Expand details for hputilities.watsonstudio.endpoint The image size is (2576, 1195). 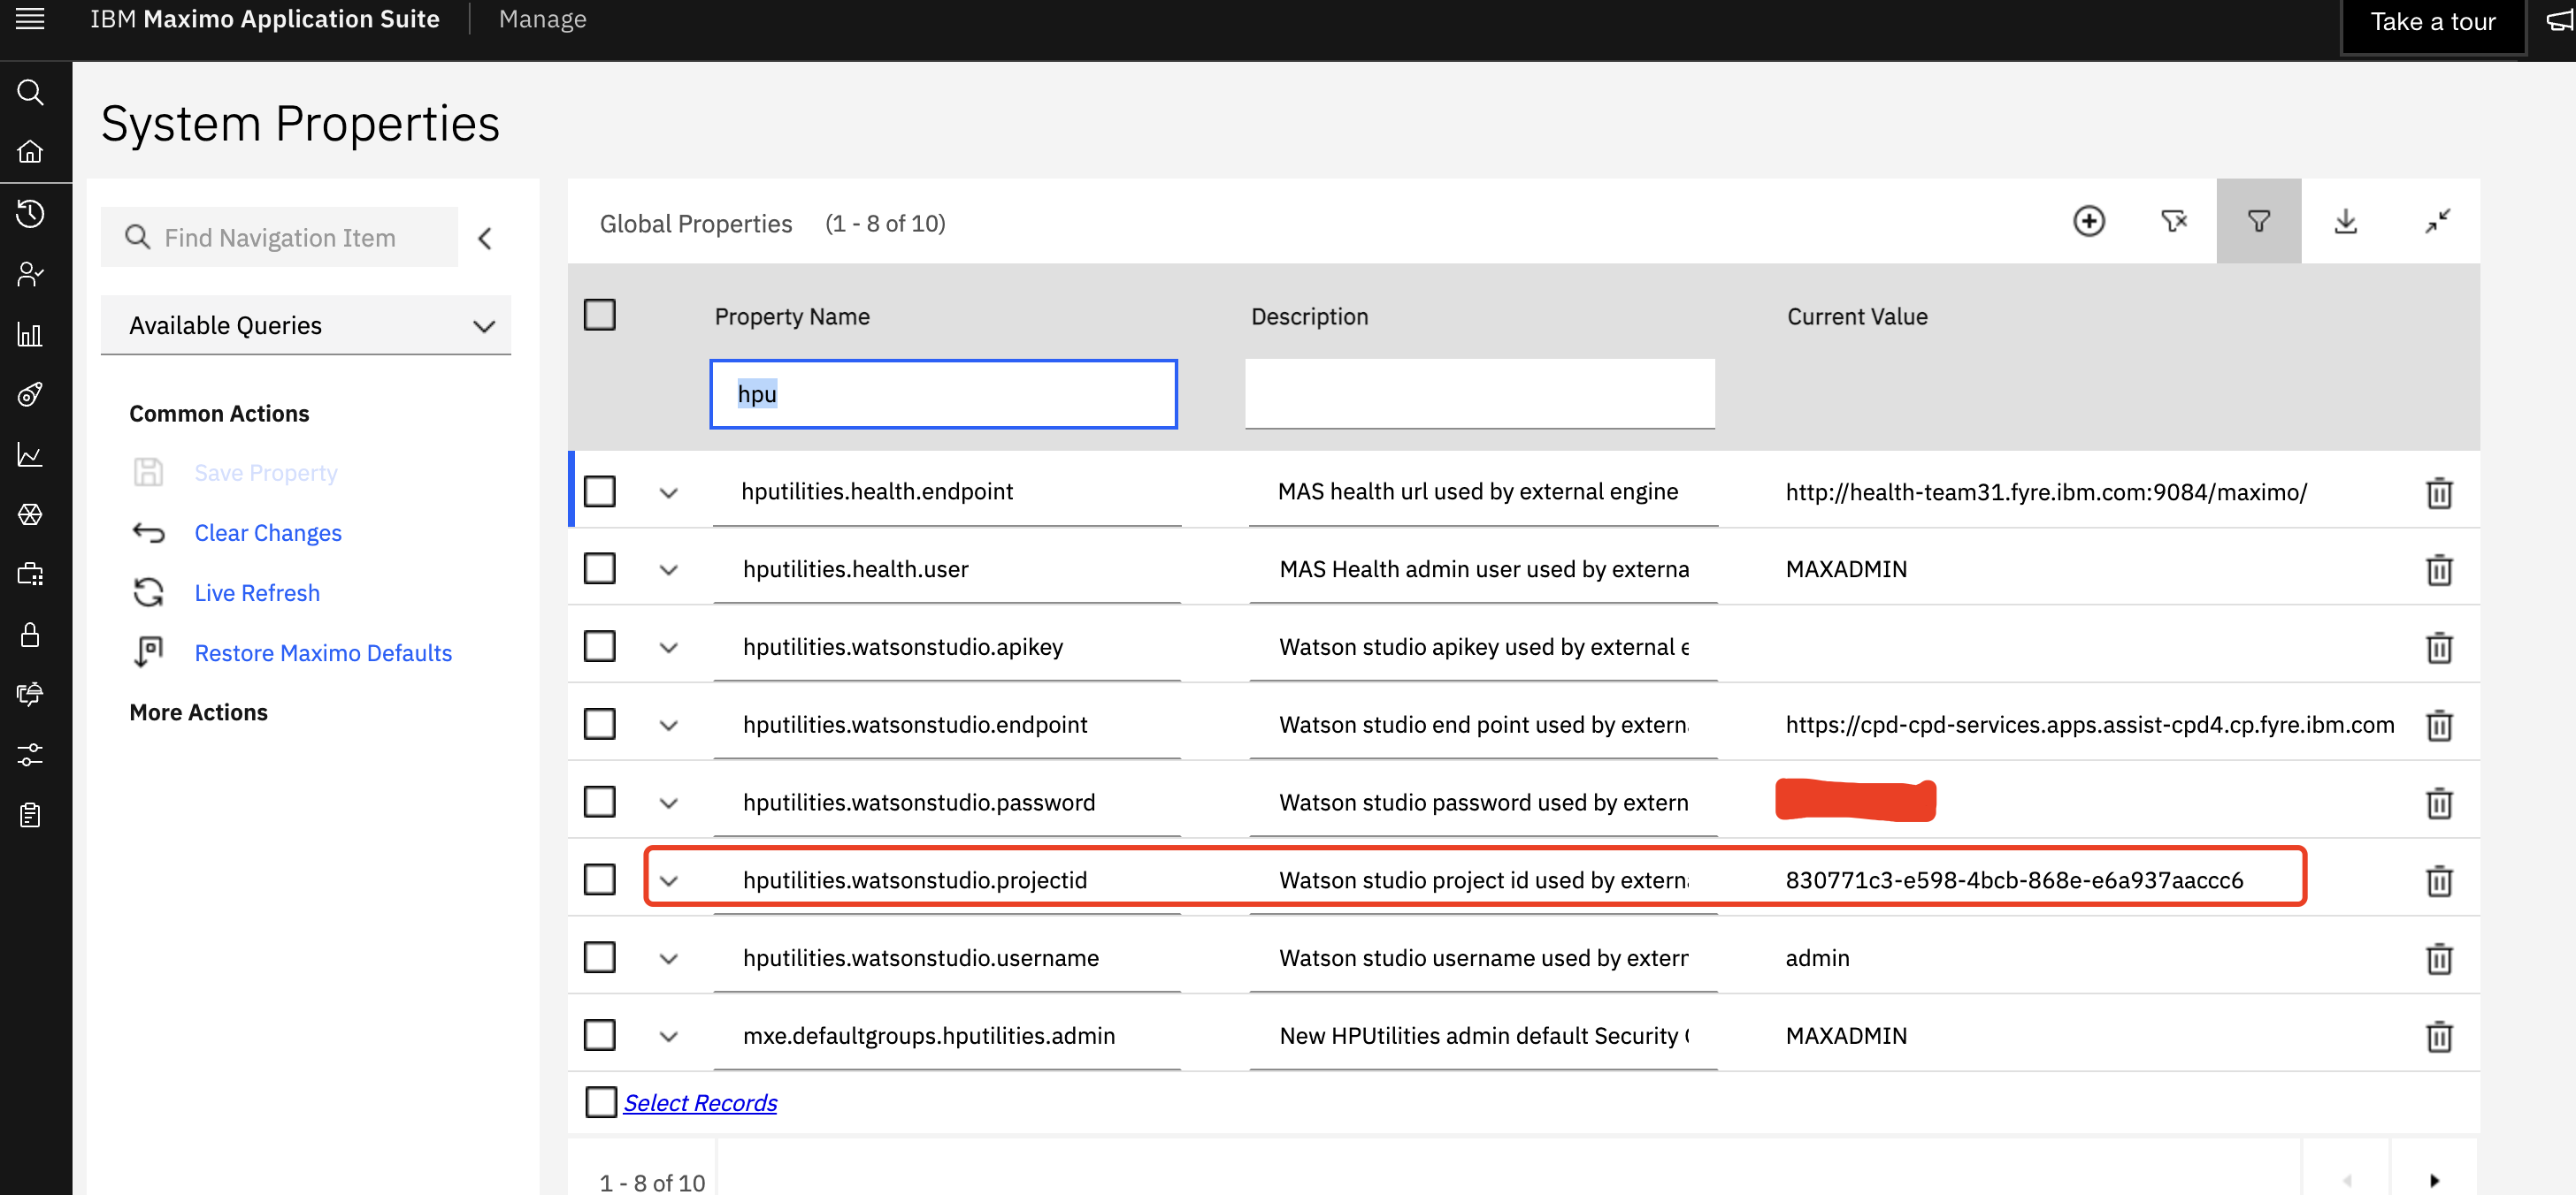tap(669, 726)
